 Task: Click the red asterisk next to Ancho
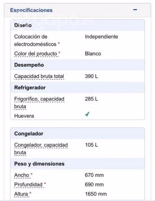pos(31,174)
